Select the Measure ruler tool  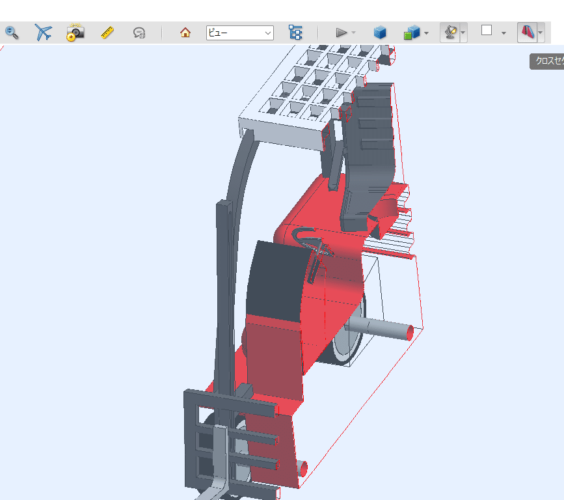(106, 32)
